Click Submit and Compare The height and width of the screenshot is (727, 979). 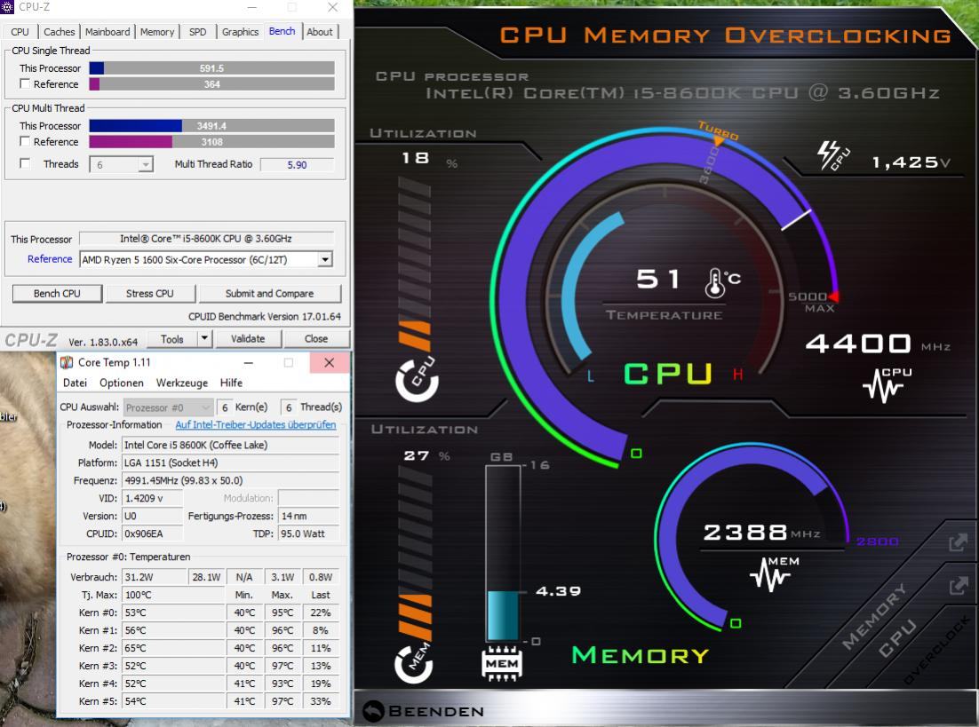pos(270,293)
